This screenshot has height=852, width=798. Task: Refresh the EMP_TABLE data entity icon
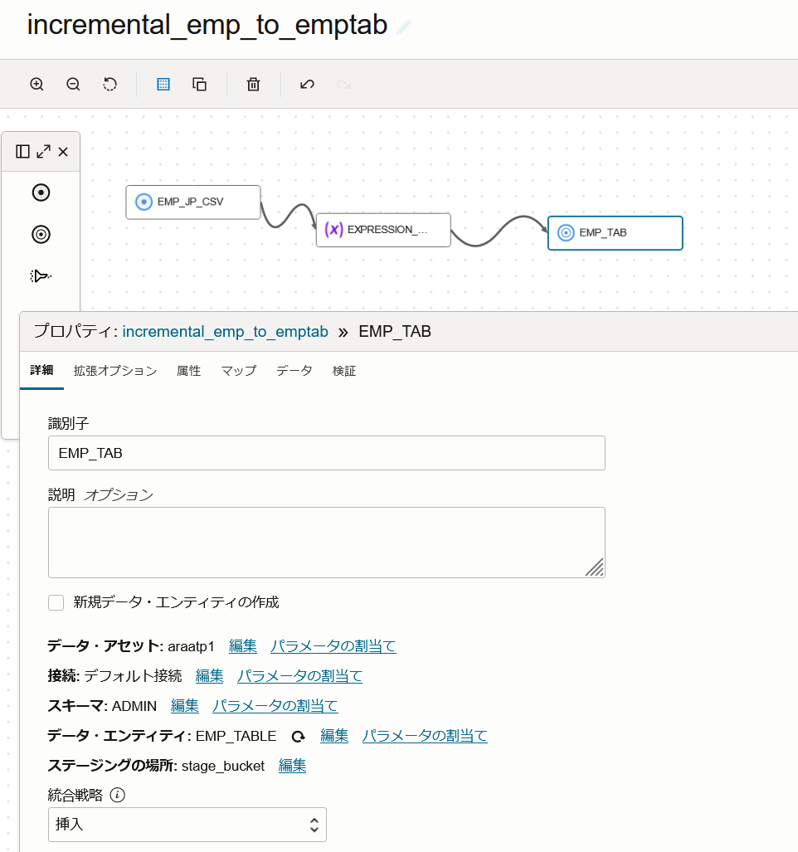pos(298,736)
